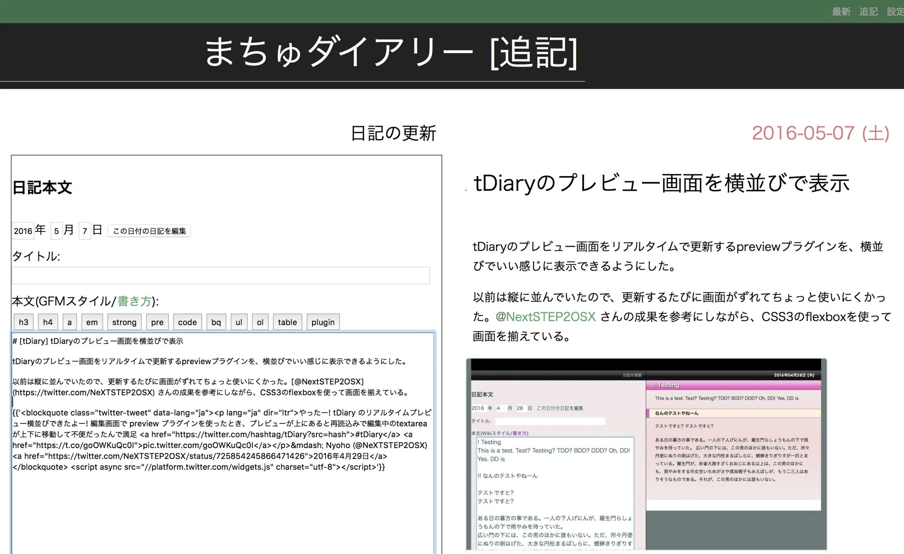Viewport: 904px width, 554px height.
Task: Click the table toolbar button
Action: tap(287, 322)
